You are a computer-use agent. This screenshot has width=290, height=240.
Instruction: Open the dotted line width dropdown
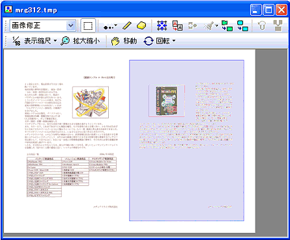[111, 26]
